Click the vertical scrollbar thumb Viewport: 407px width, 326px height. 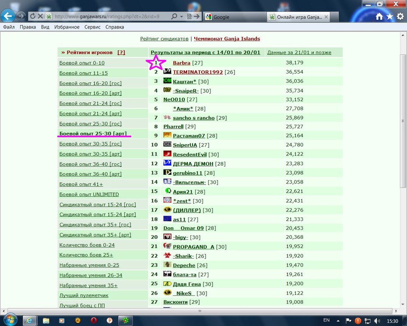tap(403, 121)
